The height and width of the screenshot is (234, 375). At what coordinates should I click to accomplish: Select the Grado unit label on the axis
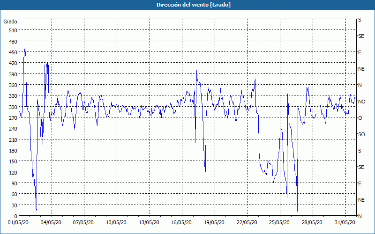[10, 22]
